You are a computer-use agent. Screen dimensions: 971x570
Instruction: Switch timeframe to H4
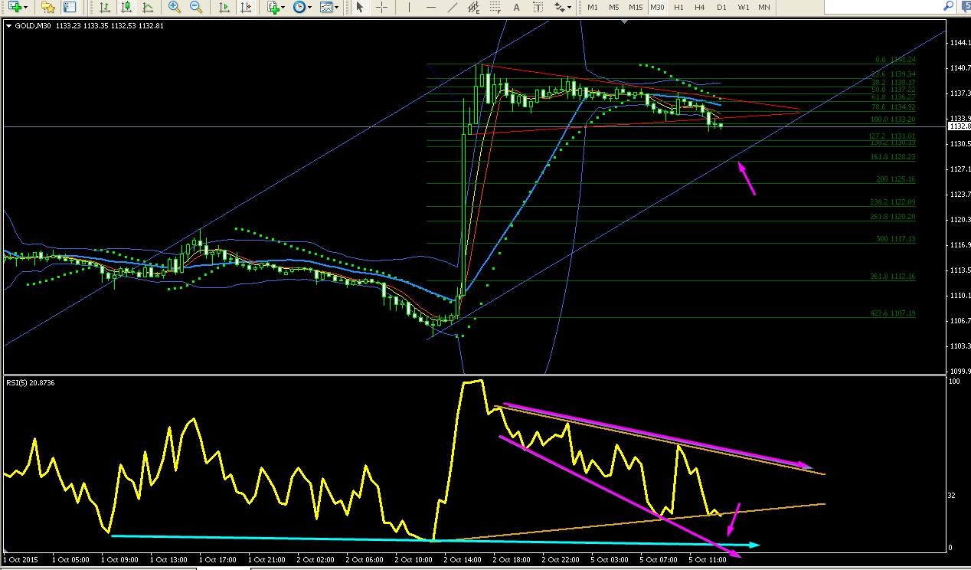tap(700, 7)
